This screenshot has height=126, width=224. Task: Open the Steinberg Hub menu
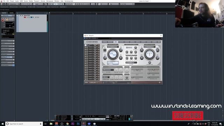(x=69, y=1)
